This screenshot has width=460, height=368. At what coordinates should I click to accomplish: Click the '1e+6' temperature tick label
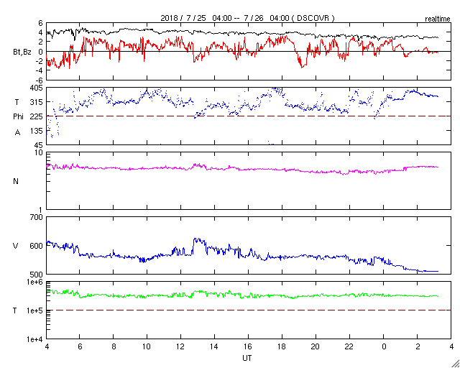coord(35,282)
